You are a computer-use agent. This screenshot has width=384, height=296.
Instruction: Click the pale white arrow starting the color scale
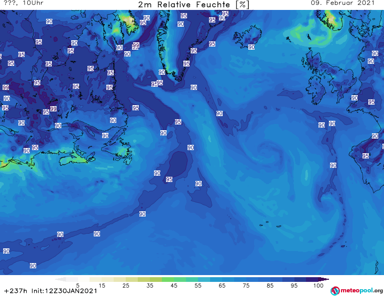click(60, 279)
